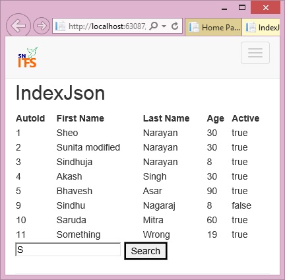Click the search text input field
Viewport: 285px width, 280px height.
[x=68, y=250]
